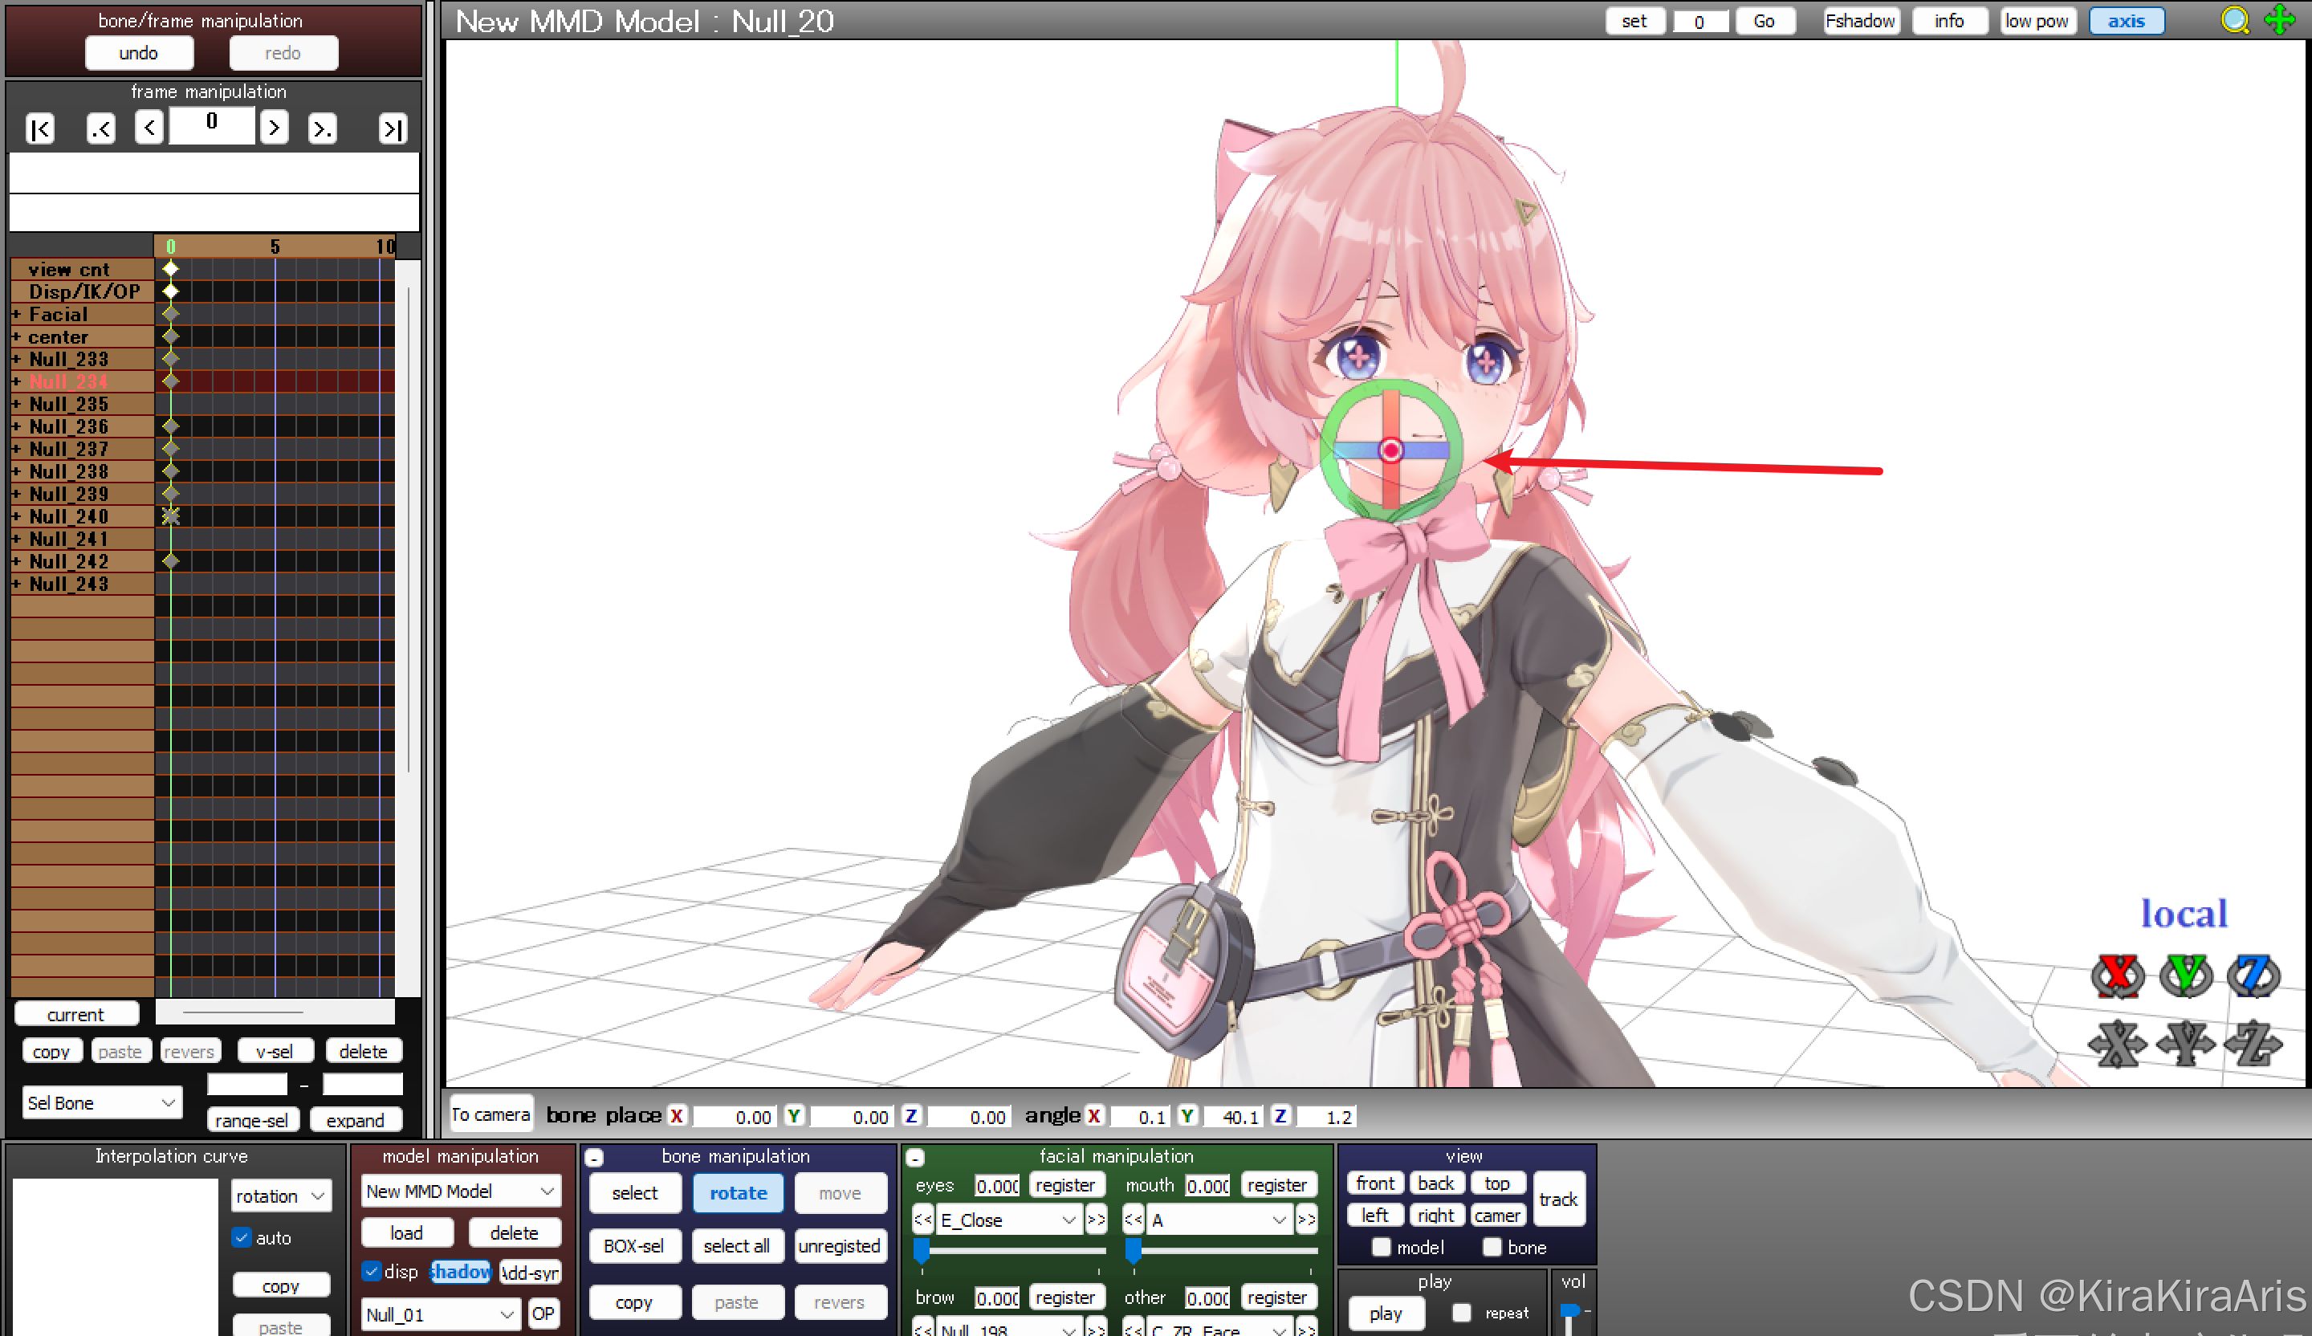The height and width of the screenshot is (1336, 2312).
Task: Enable the repeat playback checkbox
Action: coord(1462,1312)
